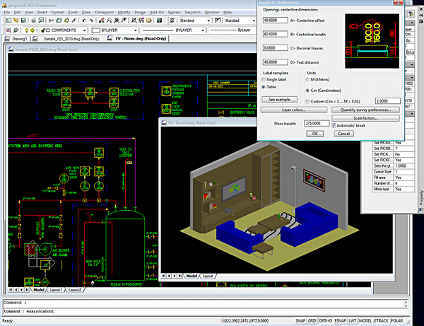This screenshot has width=424, height=326.
Task: Toggle POLAR tracking in the status bar
Action: click(396, 320)
